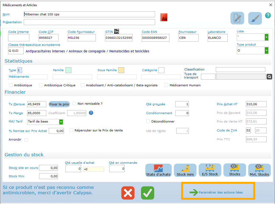Click the Qté usuelle d'achat field

[x=73, y=169]
